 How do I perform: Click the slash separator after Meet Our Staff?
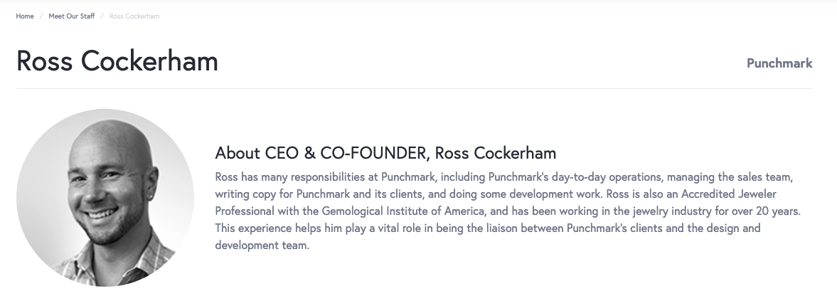click(102, 16)
